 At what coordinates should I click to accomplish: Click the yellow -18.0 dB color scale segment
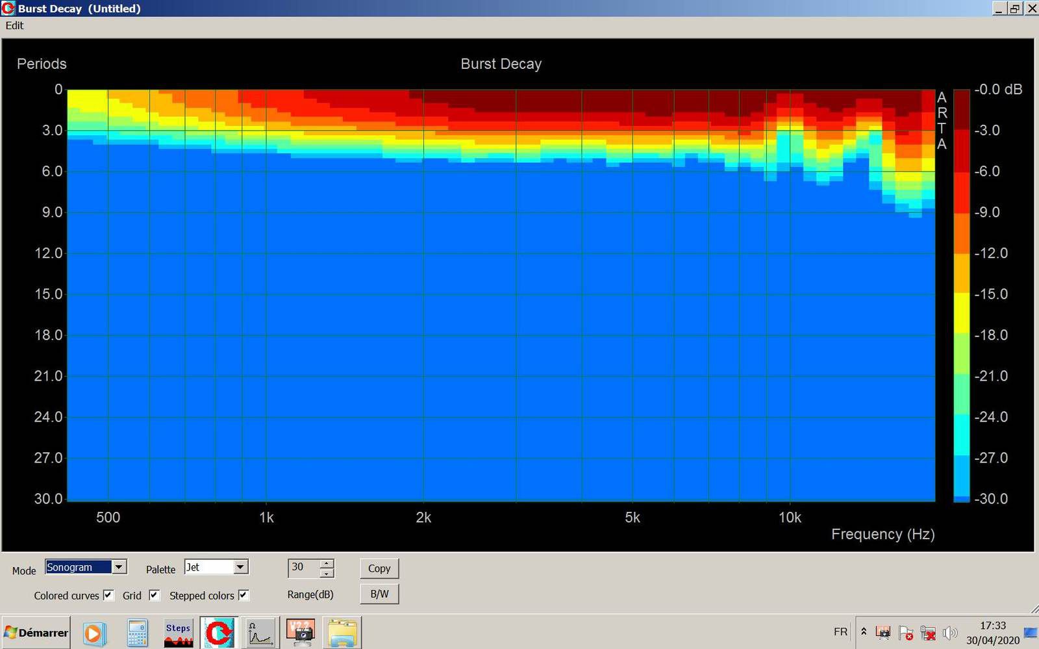click(x=961, y=314)
